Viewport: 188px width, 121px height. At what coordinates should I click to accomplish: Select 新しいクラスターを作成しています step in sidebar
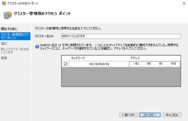point(15,51)
